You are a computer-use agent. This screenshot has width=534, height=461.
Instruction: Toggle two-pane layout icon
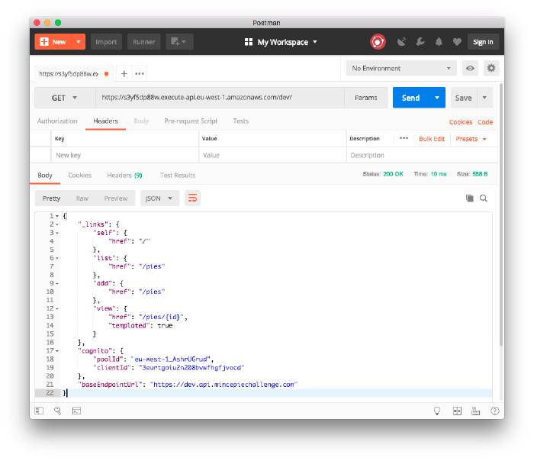pos(457,411)
